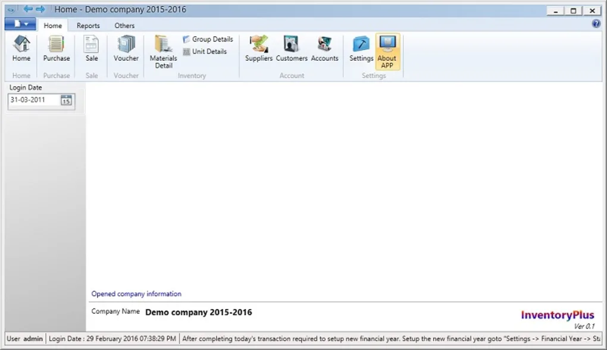The height and width of the screenshot is (350, 607).
Task: Click the Help question mark icon
Action: [x=596, y=23]
